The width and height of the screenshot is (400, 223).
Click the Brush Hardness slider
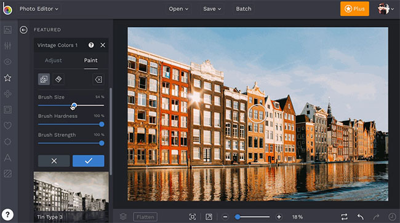point(71,124)
